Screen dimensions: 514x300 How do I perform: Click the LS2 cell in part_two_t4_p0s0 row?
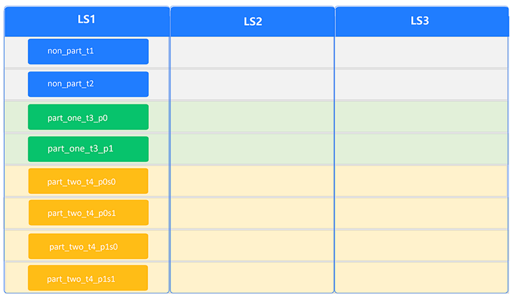(252, 181)
